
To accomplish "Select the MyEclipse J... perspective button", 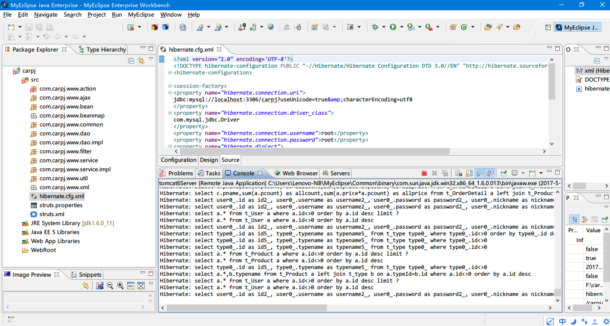I will point(577,27).
